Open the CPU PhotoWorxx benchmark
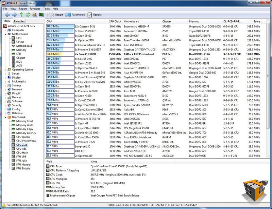This screenshot has width=272, height=209. (26, 141)
